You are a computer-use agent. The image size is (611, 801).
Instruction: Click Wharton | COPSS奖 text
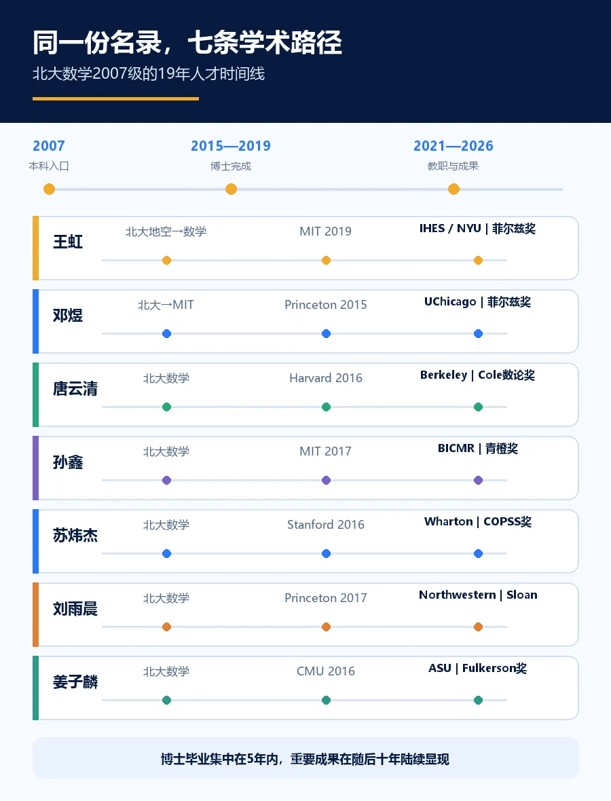point(478,521)
